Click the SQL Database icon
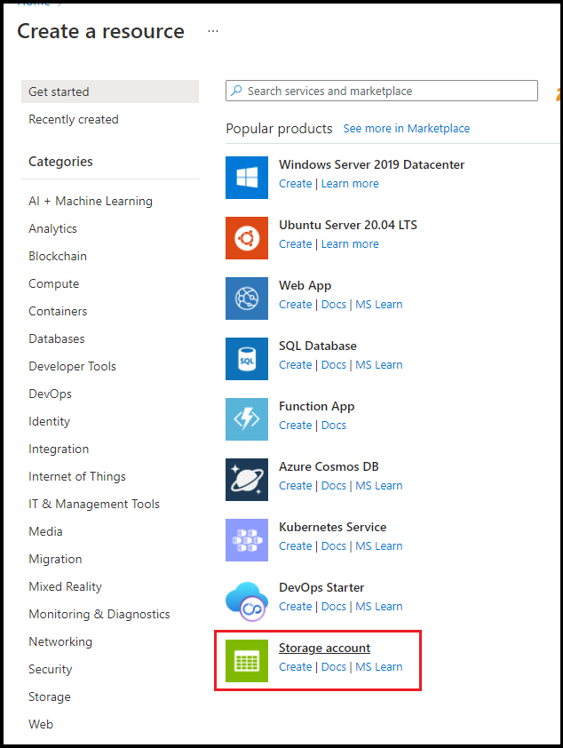This screenshot has height=748, width=563. [246, 359]
